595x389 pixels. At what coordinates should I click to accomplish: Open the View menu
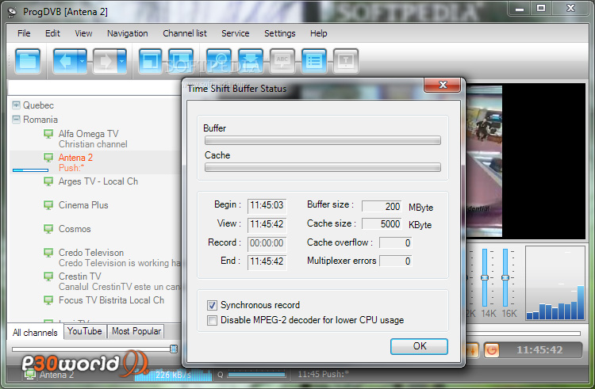pos(83,33)
